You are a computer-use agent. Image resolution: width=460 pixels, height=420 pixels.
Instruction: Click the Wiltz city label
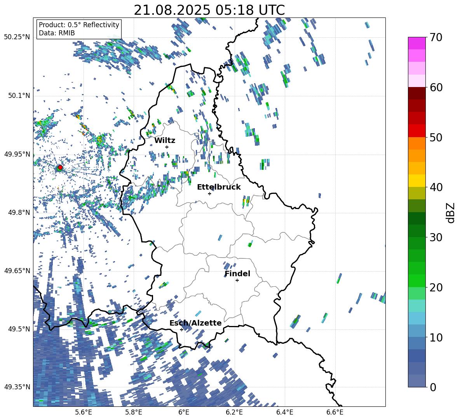point(165,141)
